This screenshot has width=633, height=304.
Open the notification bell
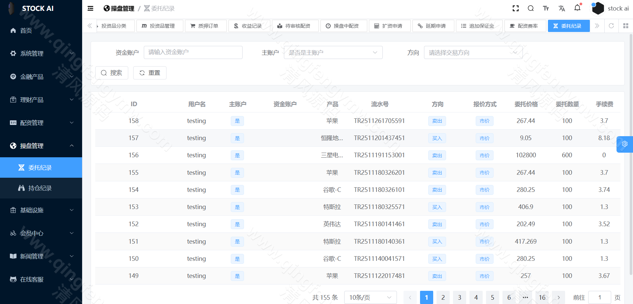[x=577, y=8]
